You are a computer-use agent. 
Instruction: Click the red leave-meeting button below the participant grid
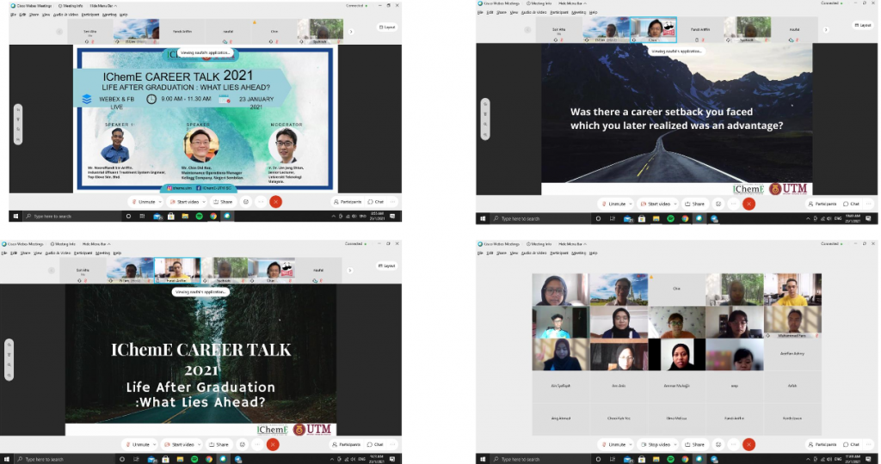tap(749, 445)
